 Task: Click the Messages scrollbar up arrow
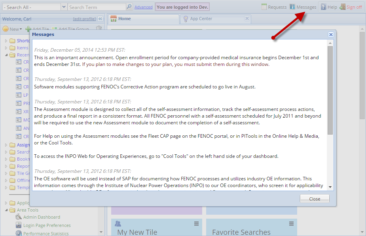[x=330, y=43]
